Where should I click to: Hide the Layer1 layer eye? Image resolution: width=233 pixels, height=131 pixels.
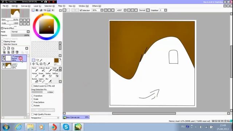tap(4, 64)
